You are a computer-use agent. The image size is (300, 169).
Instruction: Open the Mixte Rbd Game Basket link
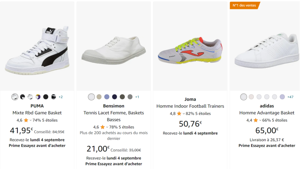click(x=37, y=113)
